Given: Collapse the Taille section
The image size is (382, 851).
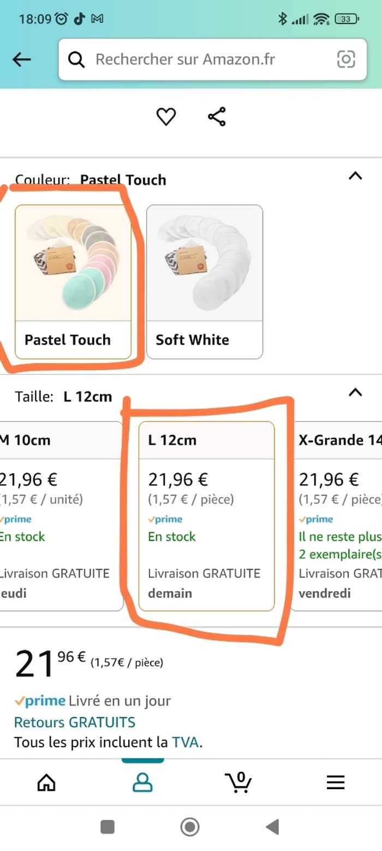Looking at the screenshot, I should 355,393.
